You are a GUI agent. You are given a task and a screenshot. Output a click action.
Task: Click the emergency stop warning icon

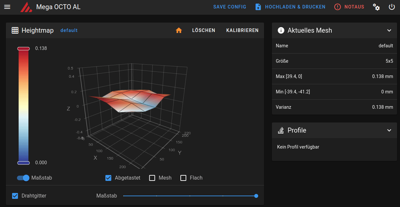click(338, 7)
